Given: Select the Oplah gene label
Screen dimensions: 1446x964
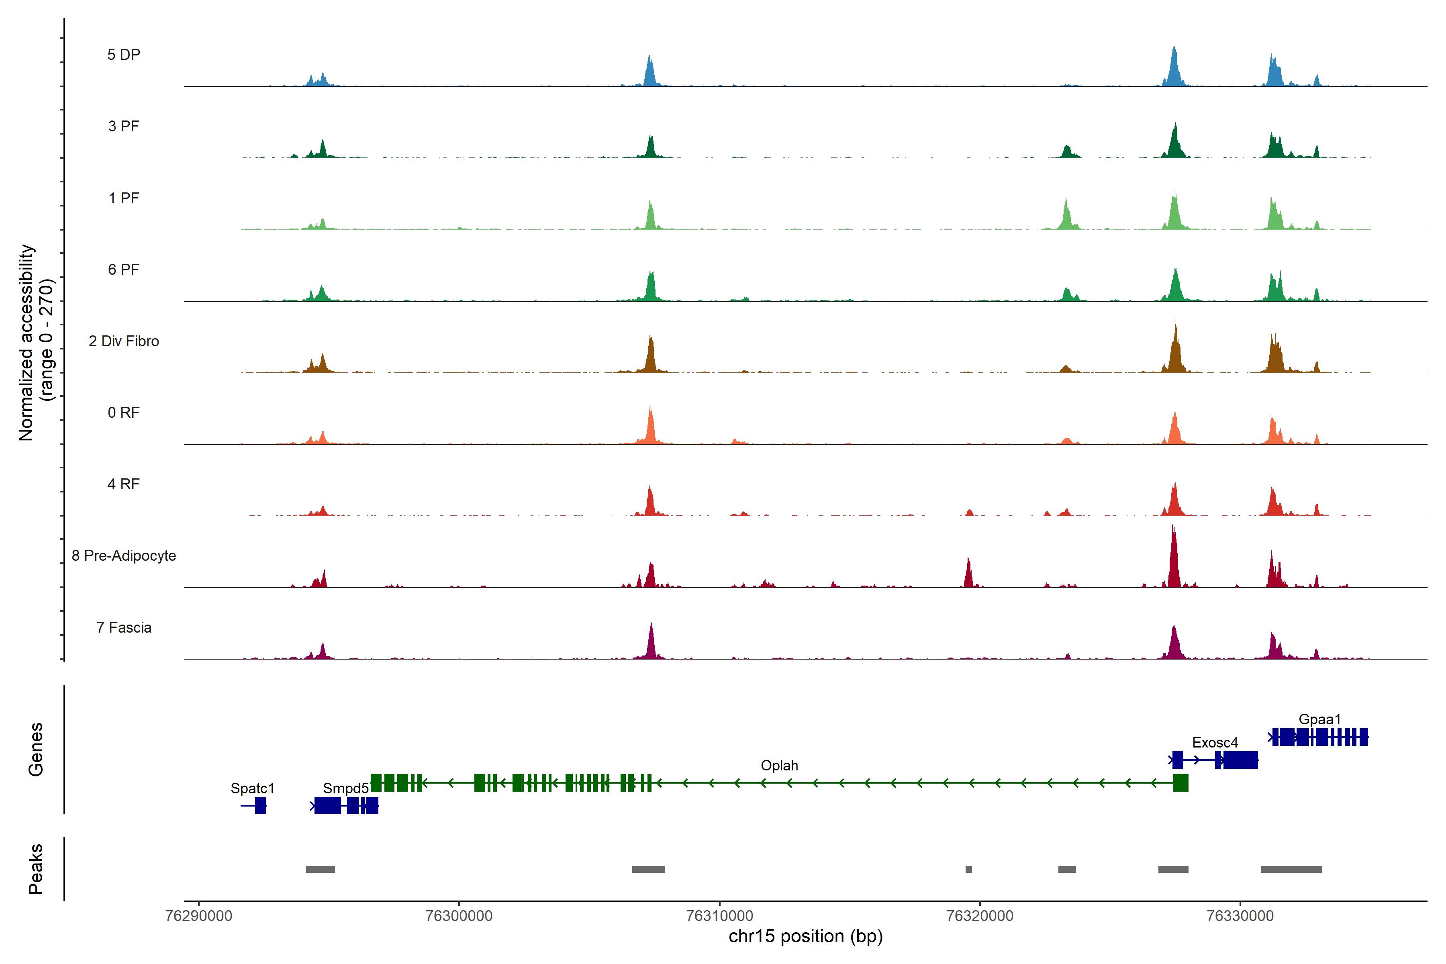Looking at the screenshot, I should pos(779,766).
